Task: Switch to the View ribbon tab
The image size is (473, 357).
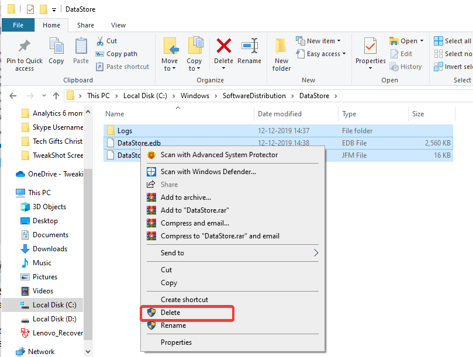Action: (x=118, y=25)
